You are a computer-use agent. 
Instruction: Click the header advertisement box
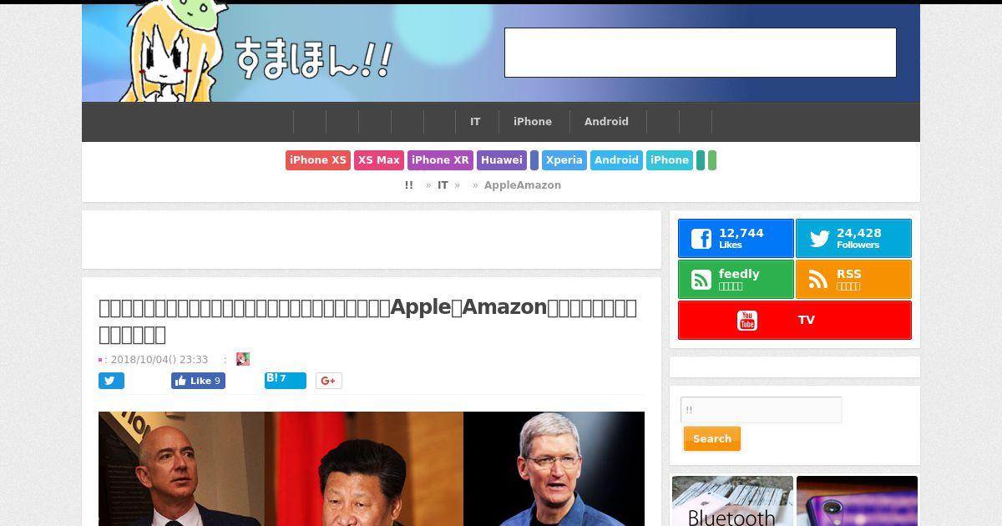701,53
